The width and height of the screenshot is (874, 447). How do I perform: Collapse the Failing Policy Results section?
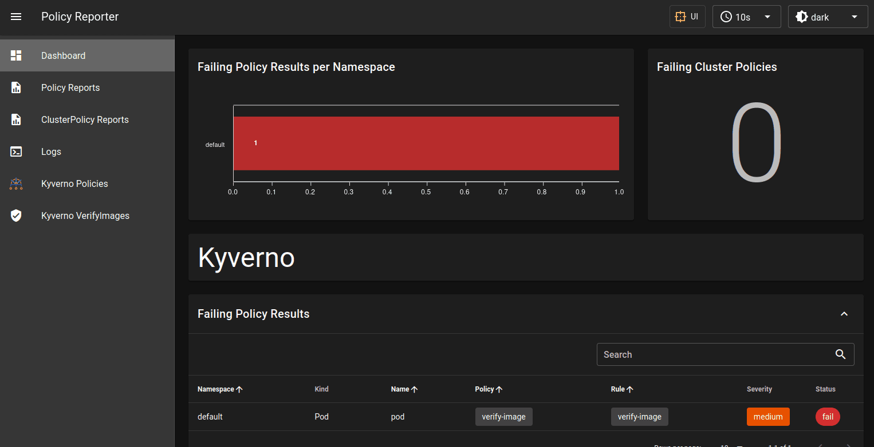pyautogui.click(x=844, y=314)
